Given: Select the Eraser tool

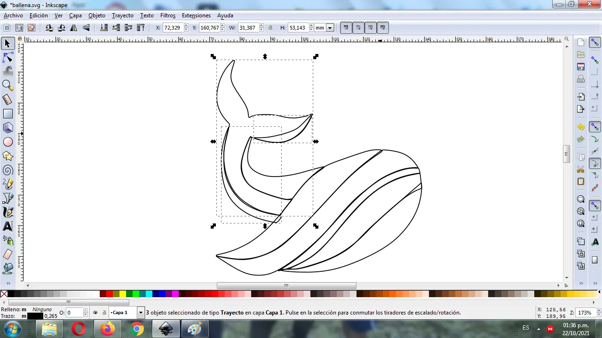Looking at the screenshot, I should tap(8, 254).
